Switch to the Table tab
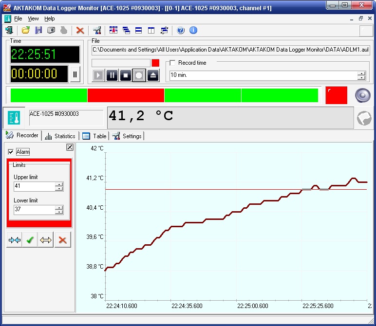This screenshot has width=376, height=326. [x=94, y=136]
